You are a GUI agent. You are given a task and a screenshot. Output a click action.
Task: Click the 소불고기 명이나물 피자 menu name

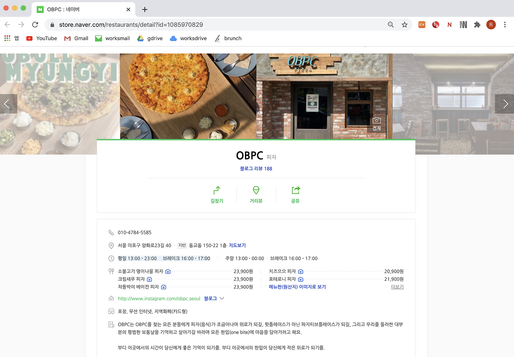[x=141, y=272]
